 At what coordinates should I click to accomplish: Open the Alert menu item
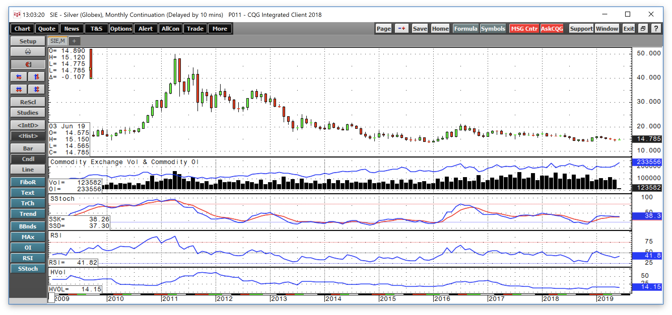pyautogui.click(x=146, y=28)
